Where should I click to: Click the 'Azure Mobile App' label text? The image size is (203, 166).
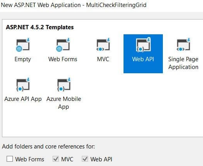pyautogui.click(x=64, y=103)
